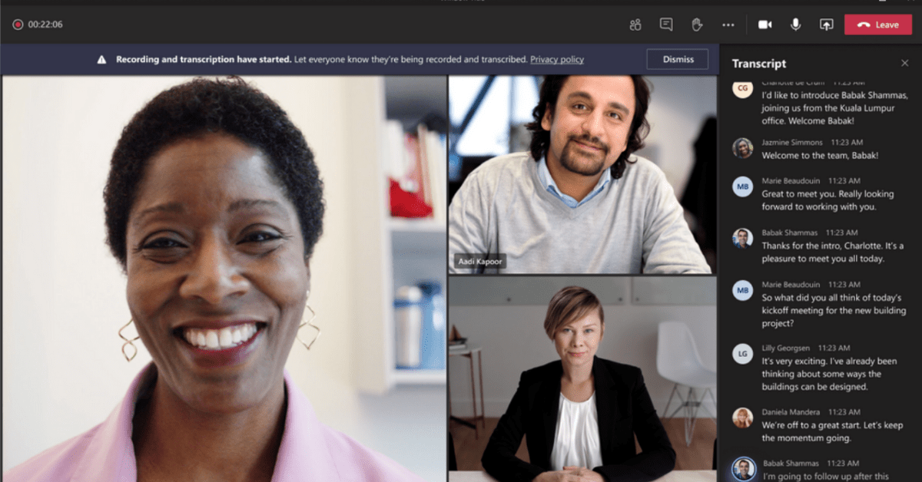This screenshot has width=922, height=482.
Task: Open the Privacy policy link
Action: coord(557,59)
